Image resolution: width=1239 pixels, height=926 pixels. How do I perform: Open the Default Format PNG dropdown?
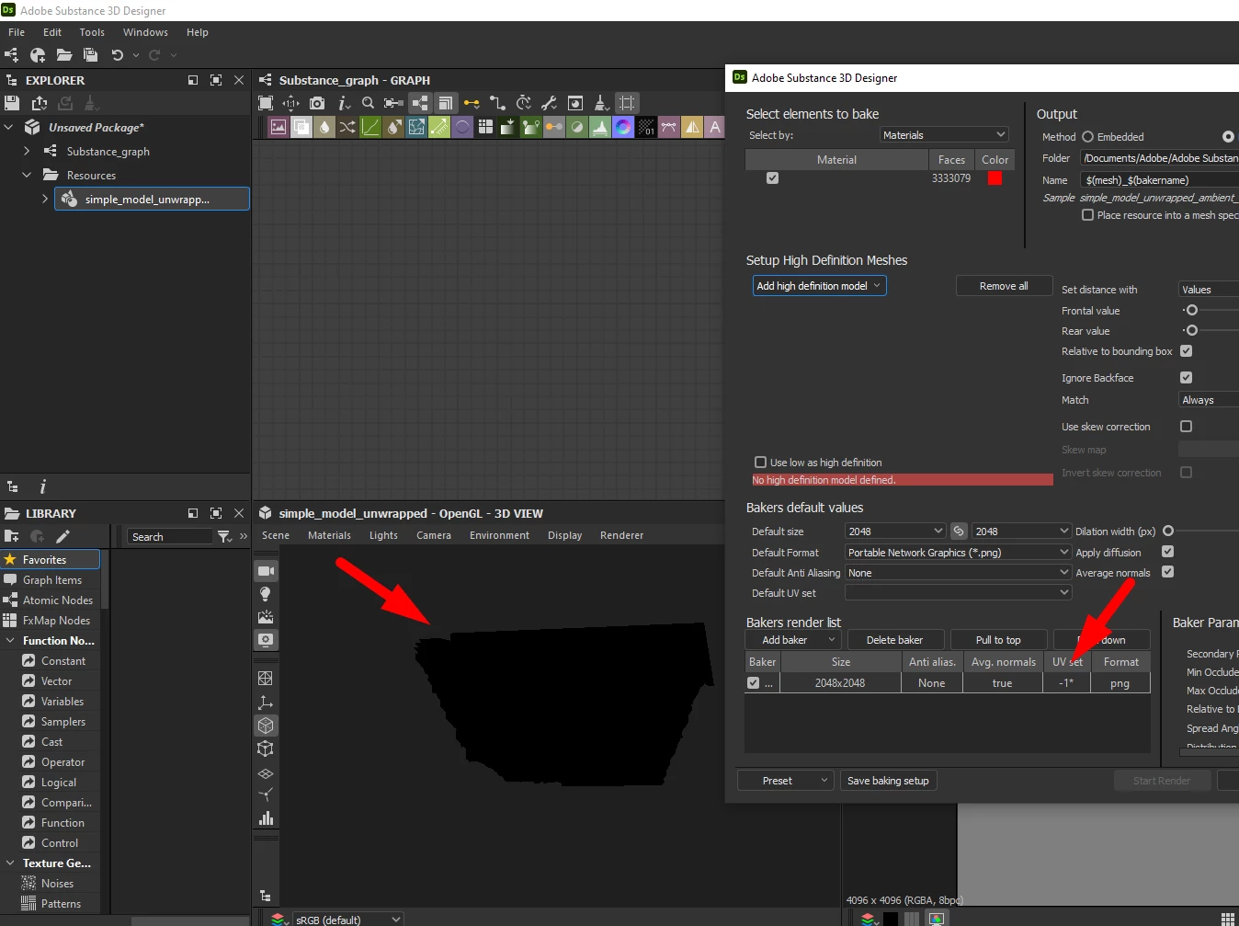pos(958,553)
